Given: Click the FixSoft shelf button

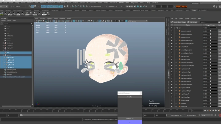Looking at the screenshot, I should pyautogui.click(x=22, y=13).
